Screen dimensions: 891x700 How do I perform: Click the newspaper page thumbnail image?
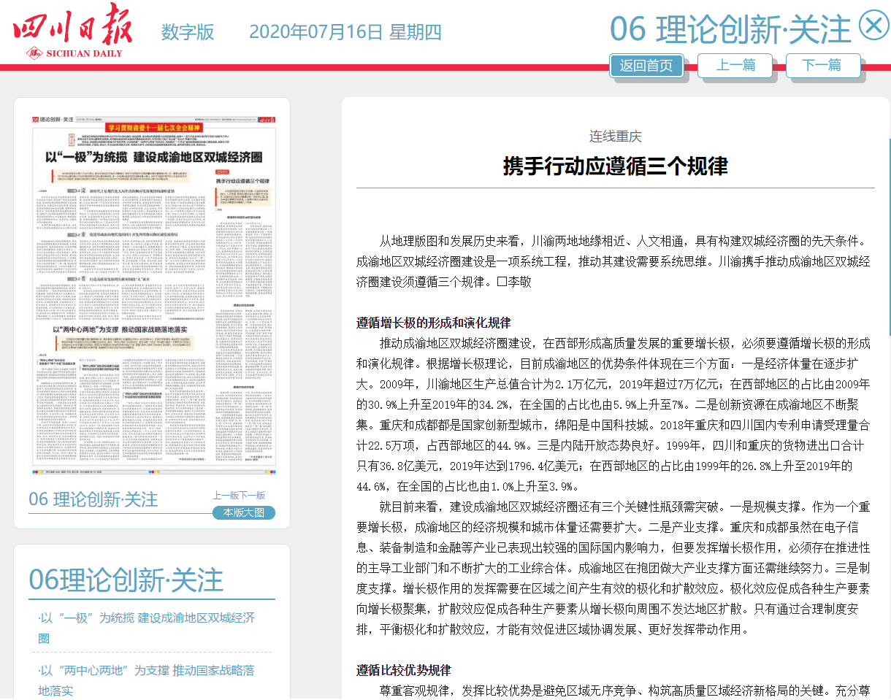[152, 292]
